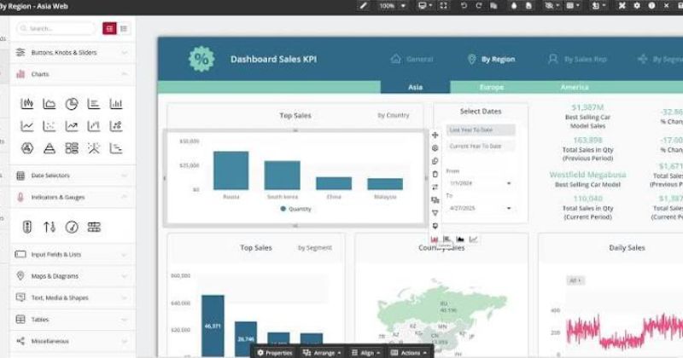
Task: Click the delete trash icon beside selected chart
Action: click(435, 174)
